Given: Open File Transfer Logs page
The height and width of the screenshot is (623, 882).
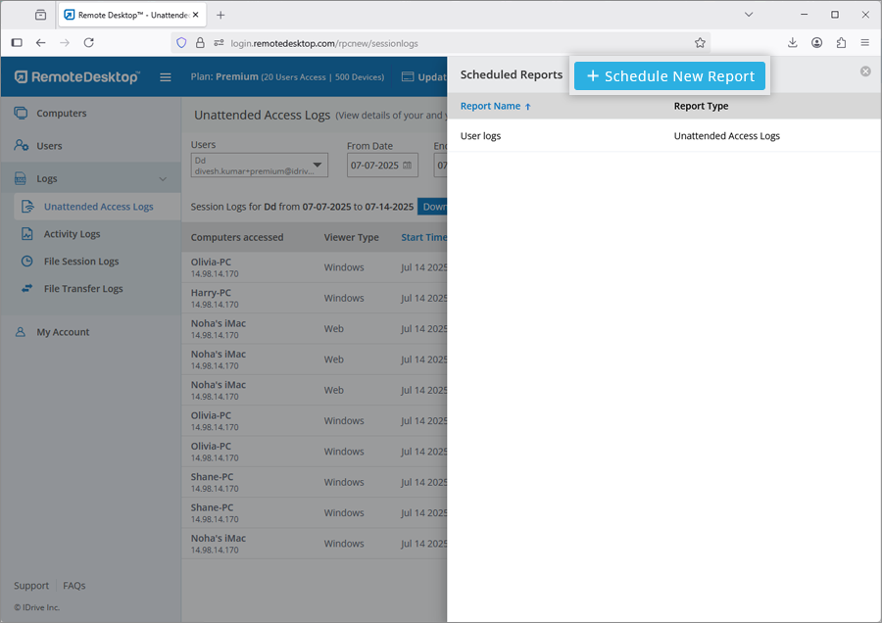Looking at the screenshot, I should [83, 289].
